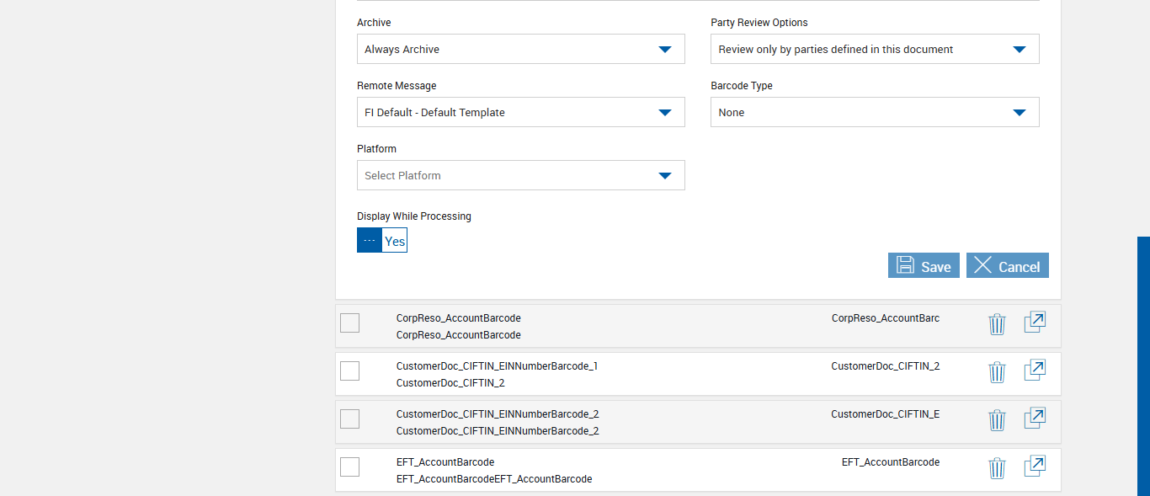Image resolution: width=1150 pixels, height=496 pixels.
Task: Open the Barcode Type dropdown
Action: tap(875, 112)
